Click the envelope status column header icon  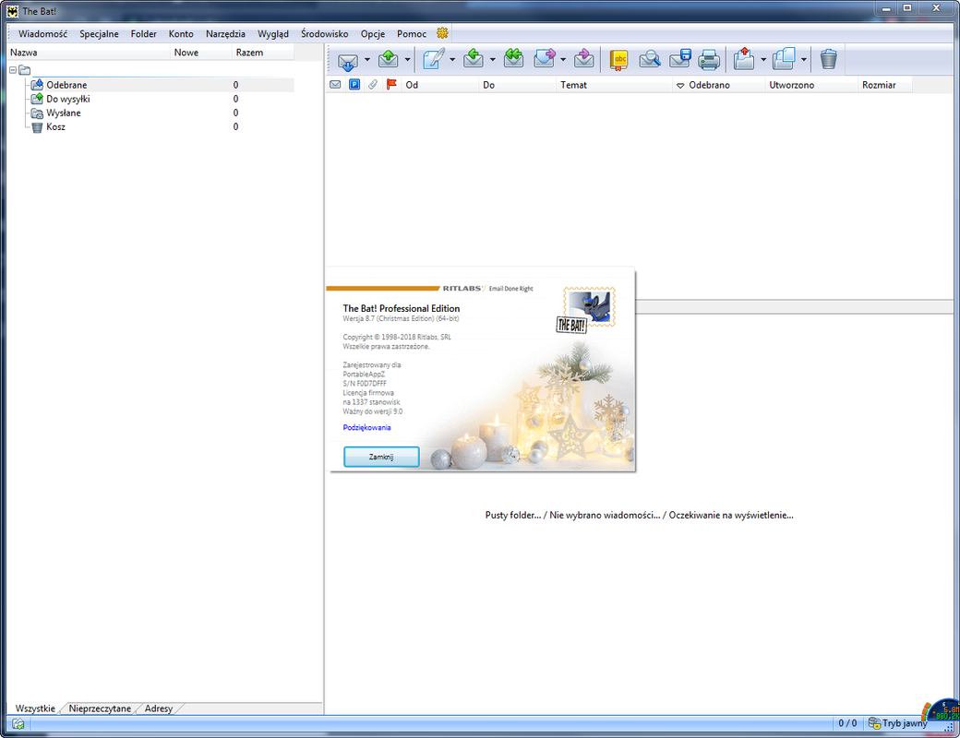(x=335, y=85)
